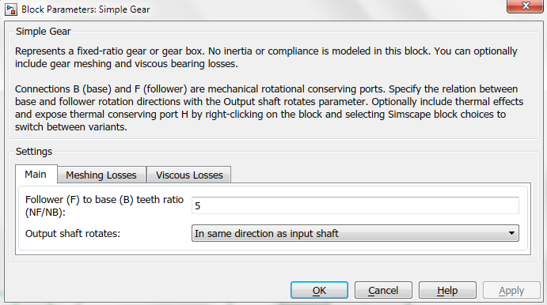Confirm settings with the OK button
This screenshot has width=547, height=305.
click(319, 290)
